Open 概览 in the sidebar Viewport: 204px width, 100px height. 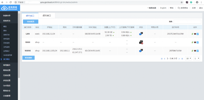pos(5,27)
